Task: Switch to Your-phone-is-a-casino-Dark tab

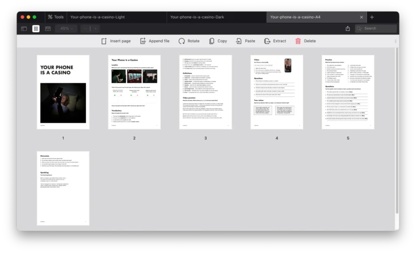Action: [x=197, y=17]
